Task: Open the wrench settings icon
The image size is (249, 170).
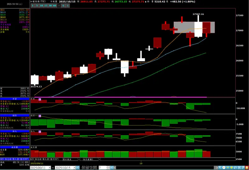Action: tap(243, 168)
